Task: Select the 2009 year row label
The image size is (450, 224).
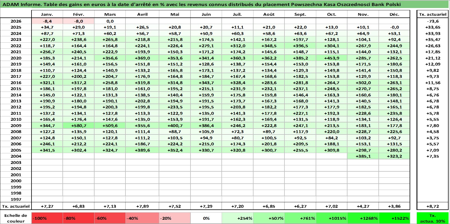Action: click(16, 126)
